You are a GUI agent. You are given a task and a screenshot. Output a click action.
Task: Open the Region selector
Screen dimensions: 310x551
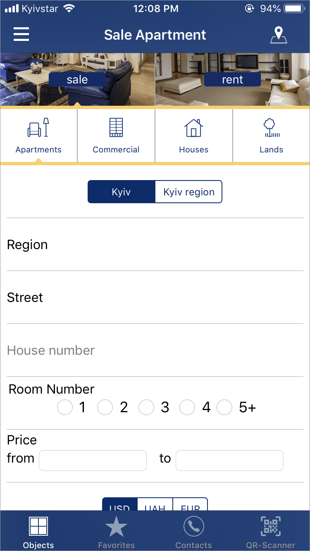point(155,245)
